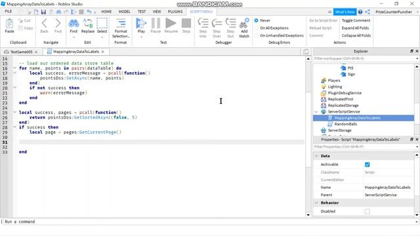Navigate Back with the left arrow icon
The image size is (420, 236).
[x=44, y=24]
